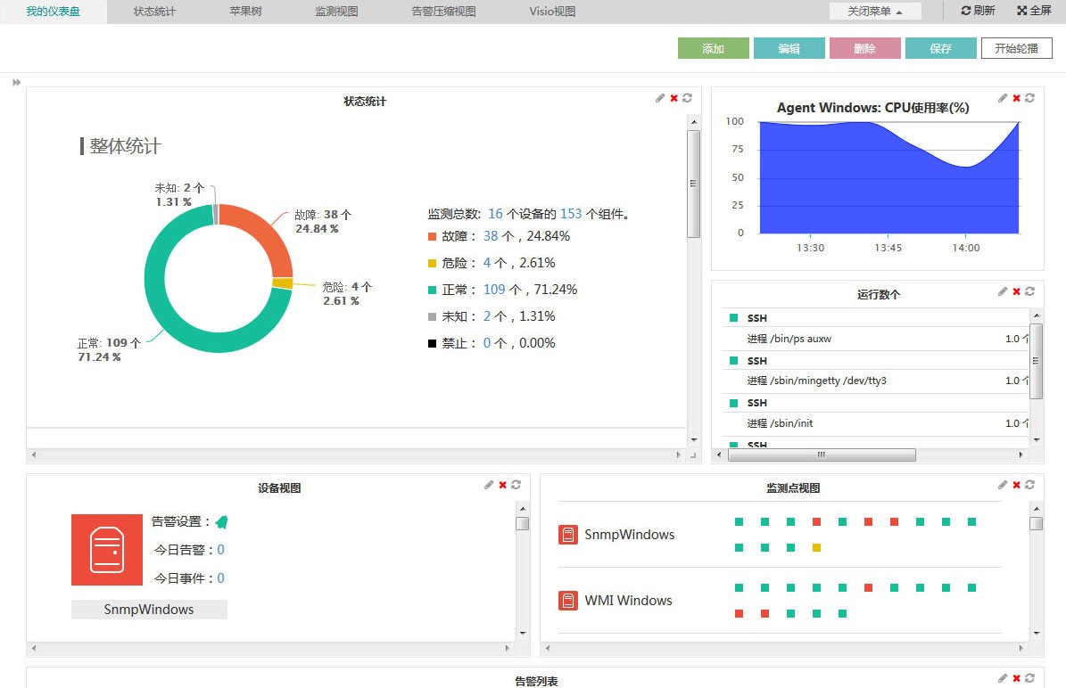The image size is (1066, 688).
Task: Click the 运行数个 horizontal scrollbar thumb
Action: [x=822, y=455]
